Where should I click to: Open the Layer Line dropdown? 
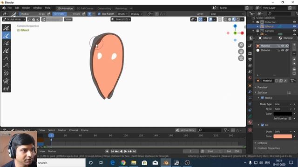pyautogui.click(x=227, y=14)
